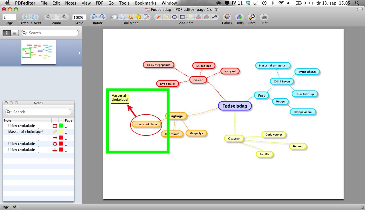
Task: Print the document using the Print icon
Action: click(264, 17)
